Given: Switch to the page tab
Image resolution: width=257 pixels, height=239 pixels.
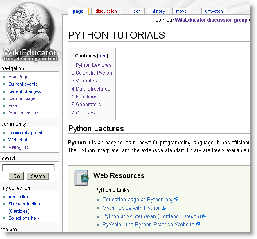Looking at the screenshot, I should 78,11.
